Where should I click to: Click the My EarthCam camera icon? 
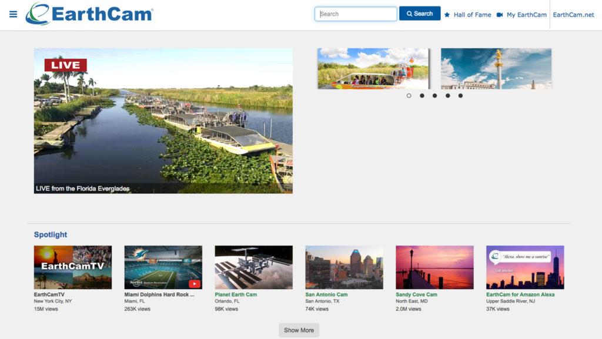click(x=500, y=15)
